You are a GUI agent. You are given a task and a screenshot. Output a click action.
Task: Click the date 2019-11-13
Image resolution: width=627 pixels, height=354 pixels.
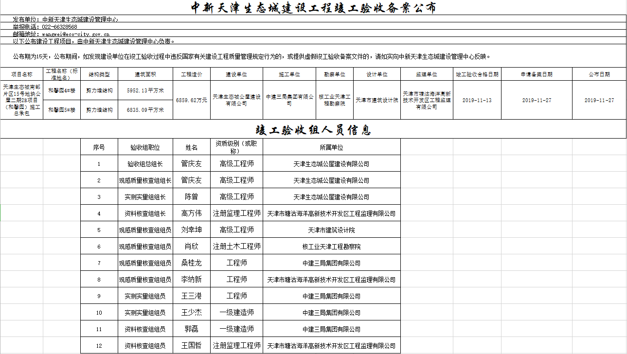[477, 100]
